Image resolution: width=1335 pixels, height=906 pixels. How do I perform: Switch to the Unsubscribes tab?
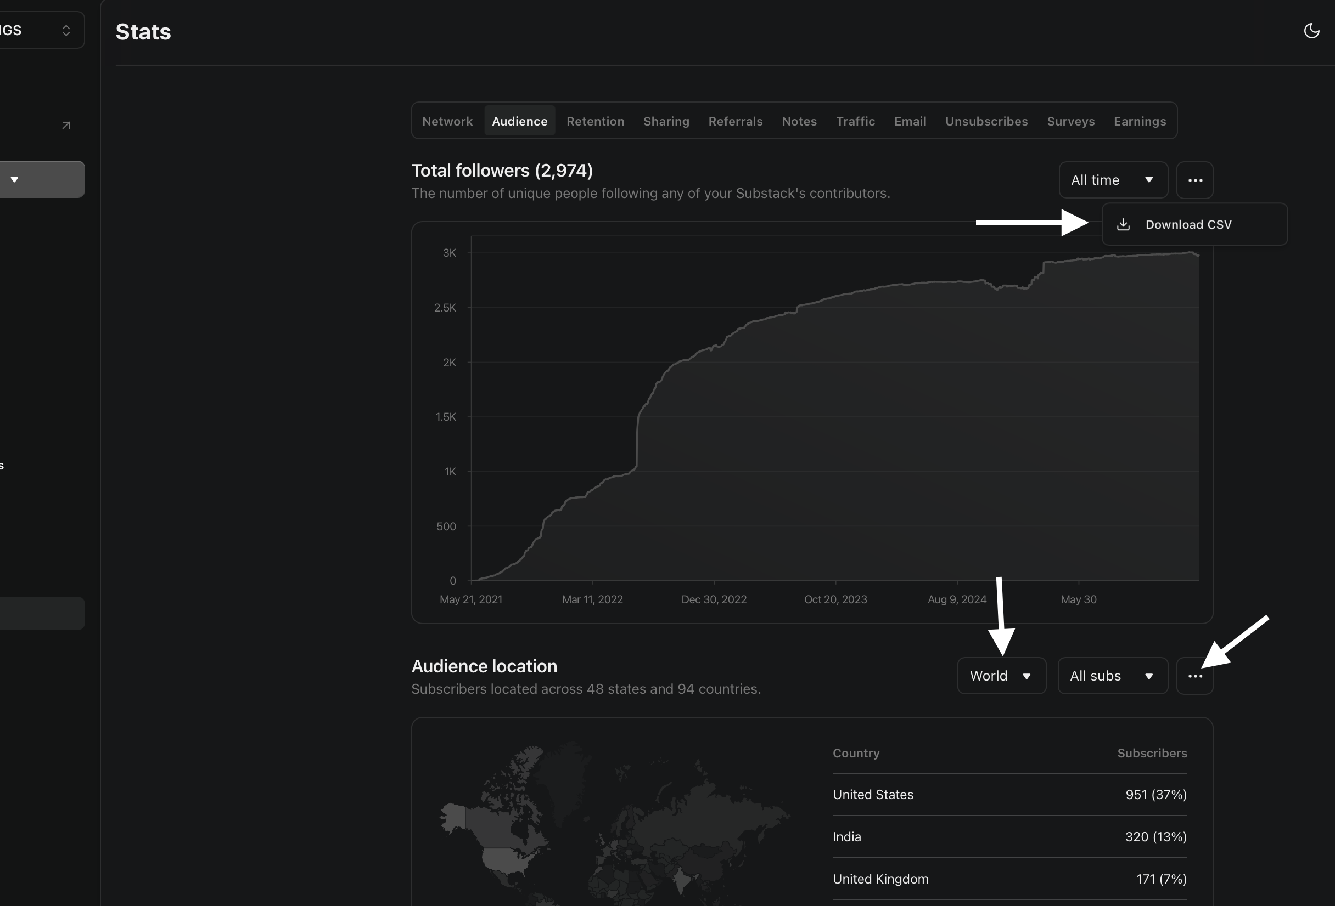click(986, 121)
